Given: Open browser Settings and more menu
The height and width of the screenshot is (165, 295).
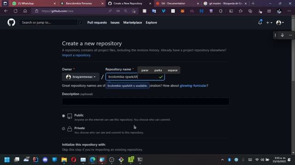Looking at the screenshot, I should (289, 11).
